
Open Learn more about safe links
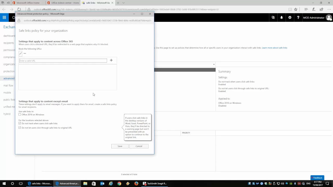tap(274, 48)
